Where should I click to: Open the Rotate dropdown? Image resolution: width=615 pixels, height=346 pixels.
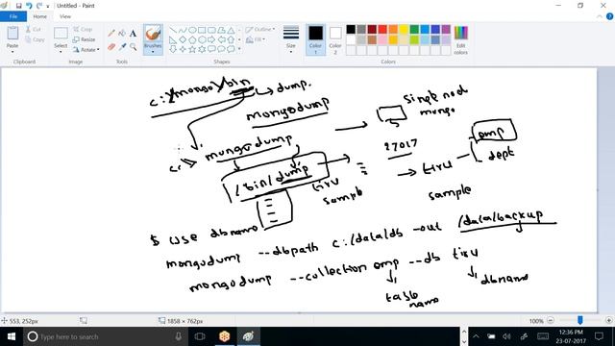pyautogui.click(x=86, y=50)
